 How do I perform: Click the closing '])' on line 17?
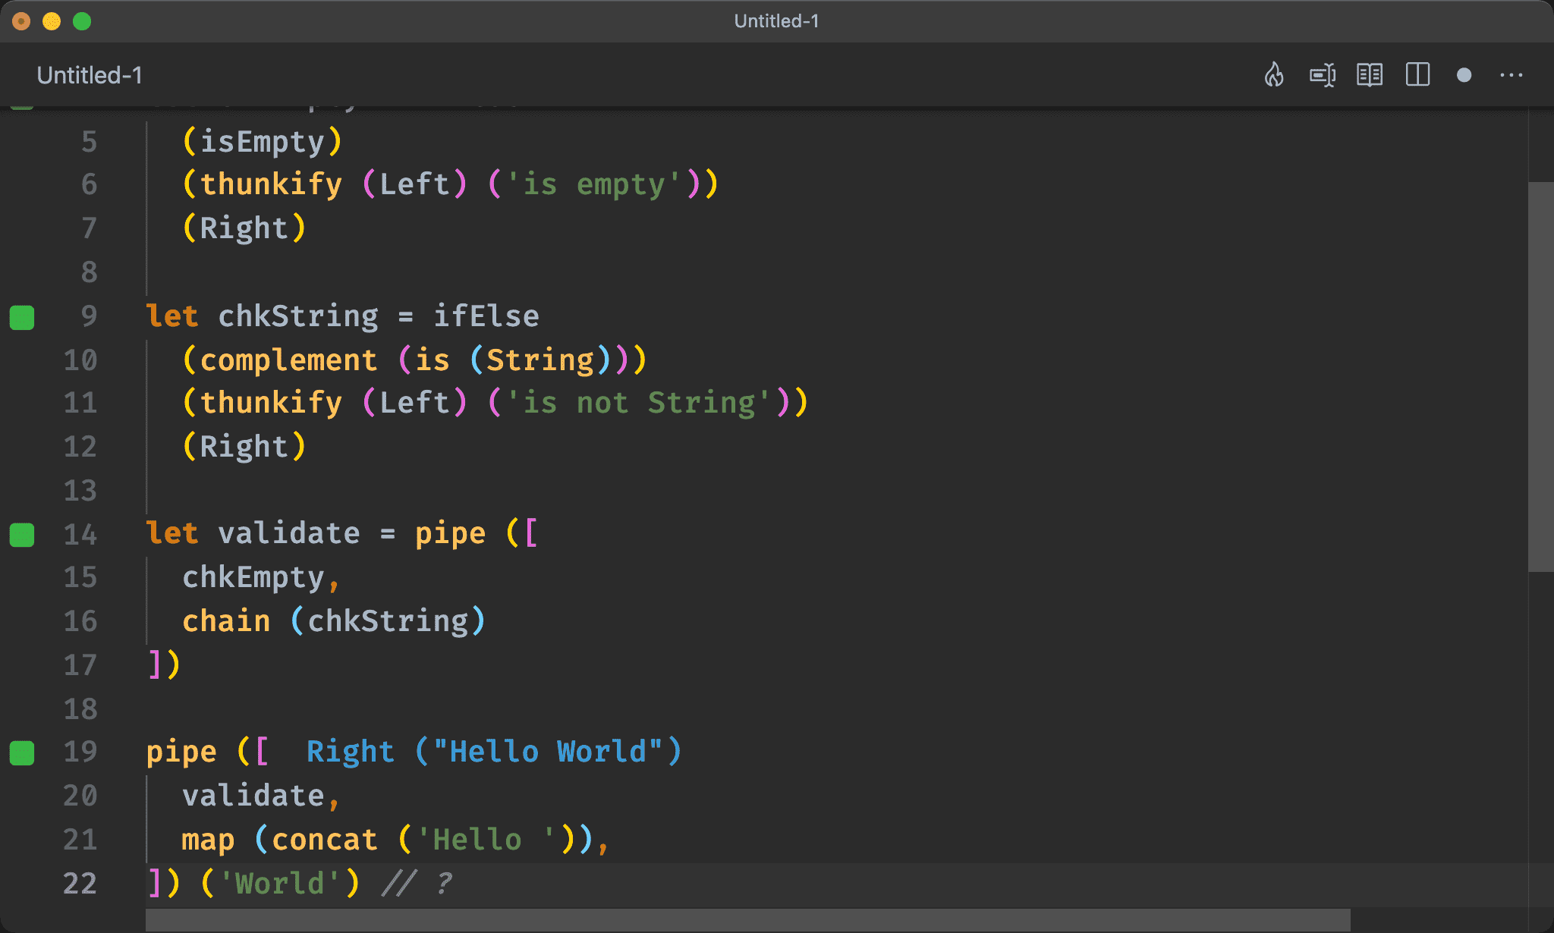point(163,665)
